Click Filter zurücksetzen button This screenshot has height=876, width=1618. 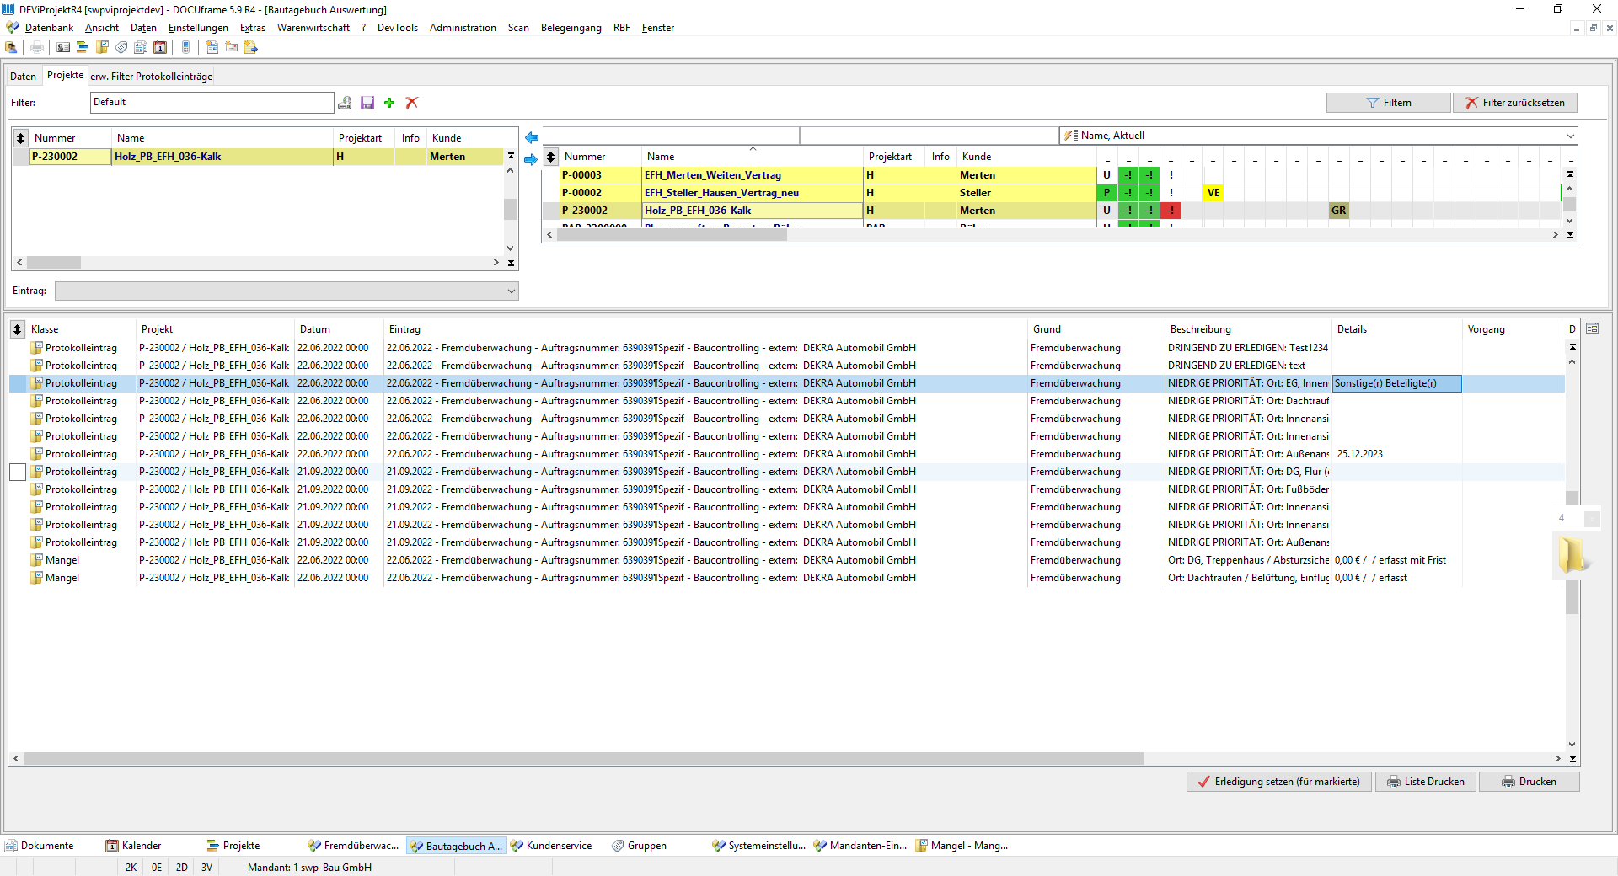pyautogui.click(x=1514, y=103)
